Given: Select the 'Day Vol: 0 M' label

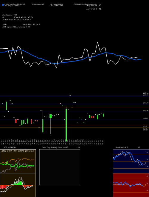Looking at the screenshot, I should click(x=94, y=9).
